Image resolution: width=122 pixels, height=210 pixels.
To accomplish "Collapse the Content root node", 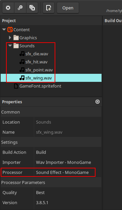I will [4, 30].
